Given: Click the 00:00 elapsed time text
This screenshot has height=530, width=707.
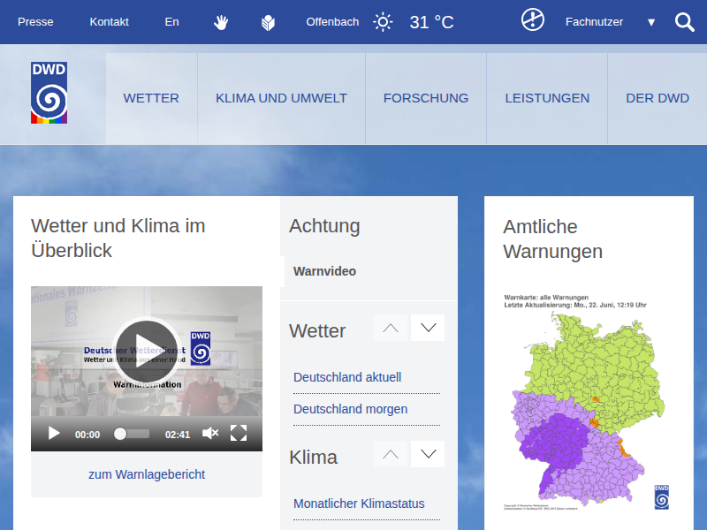Looking at the screenshot, I should click(x=87, y=435).
